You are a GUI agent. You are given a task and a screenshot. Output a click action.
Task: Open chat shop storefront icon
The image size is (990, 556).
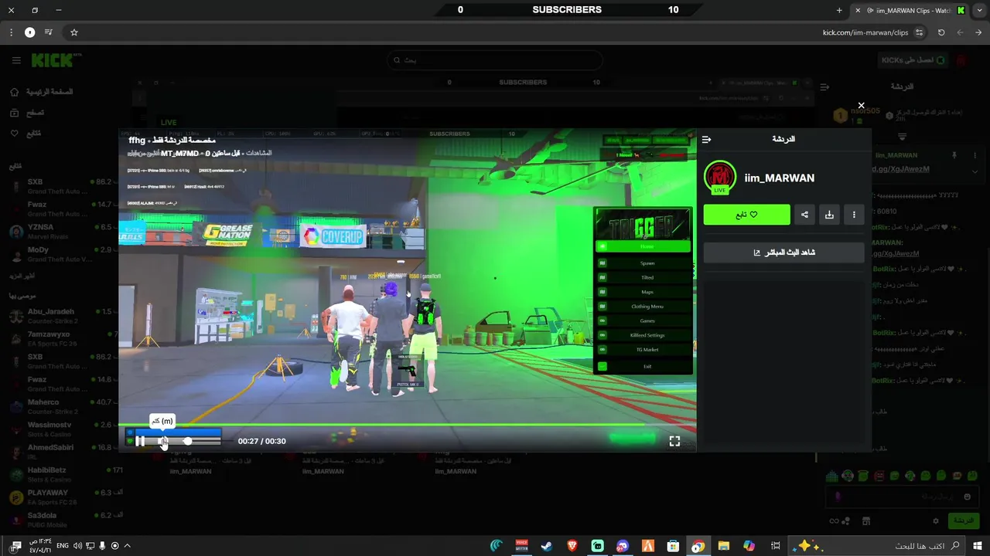click(866, 521)
